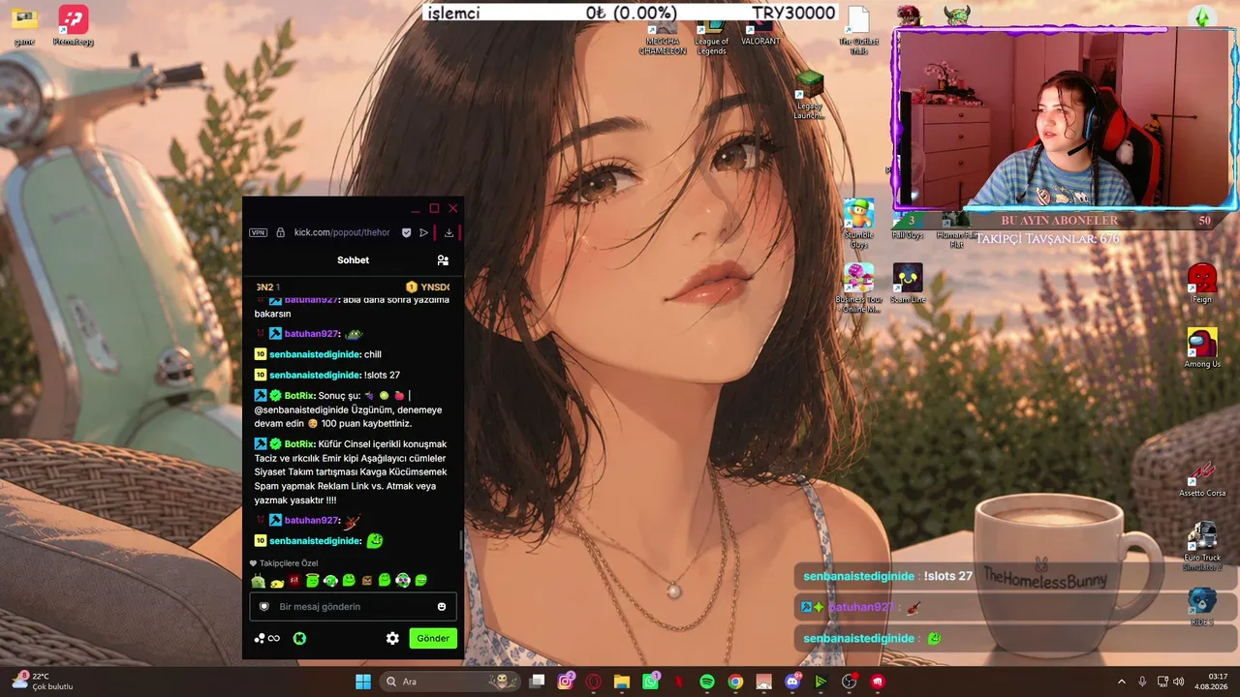The image size is (1240, 697).
Task: Open Instagram from the taskbar
Action: click(566, 682)
